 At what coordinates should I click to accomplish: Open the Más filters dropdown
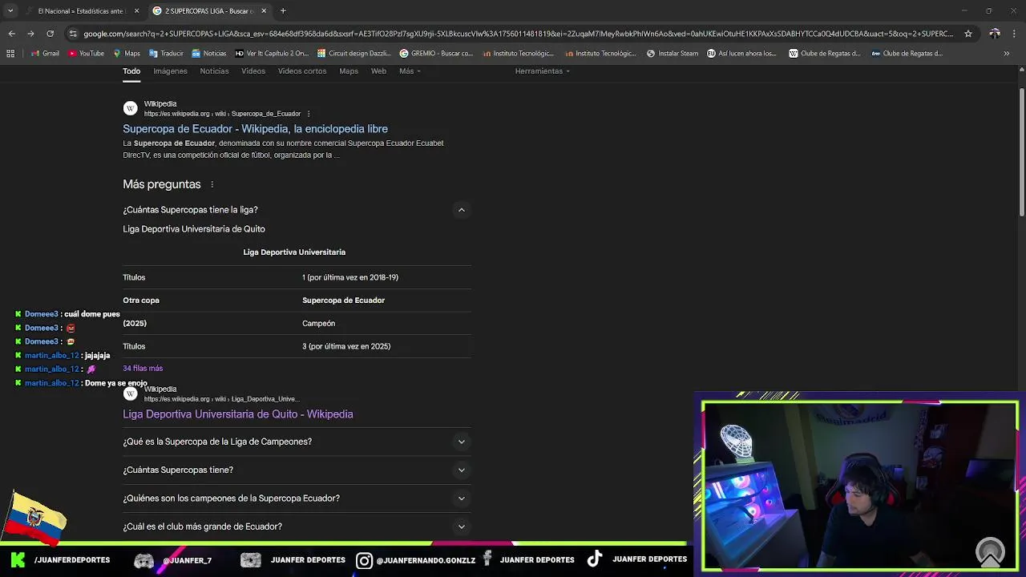pos(410,71)
